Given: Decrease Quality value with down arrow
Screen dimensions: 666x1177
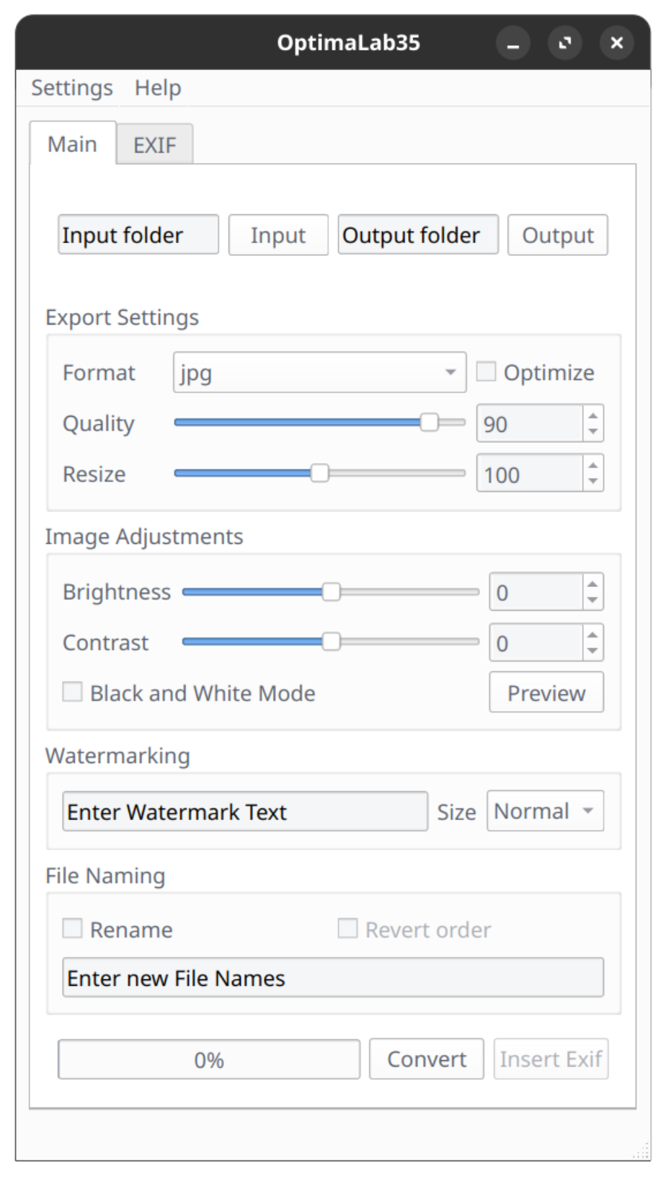Looking at the screenshot, I should point(592,431).
